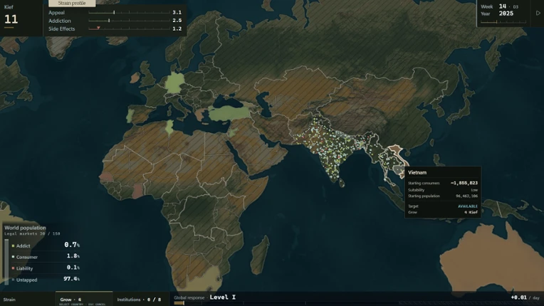Click the Side Effects value 1.2

(x=177, y=28)
